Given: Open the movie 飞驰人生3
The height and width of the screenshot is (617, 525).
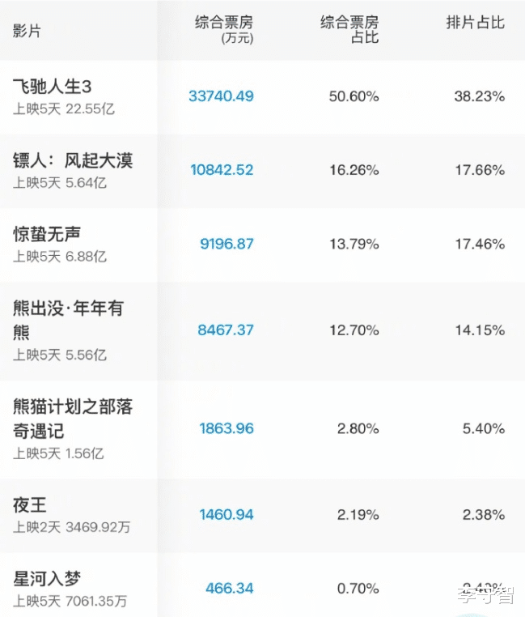Looking at the screenshot, I should (58, 87).
